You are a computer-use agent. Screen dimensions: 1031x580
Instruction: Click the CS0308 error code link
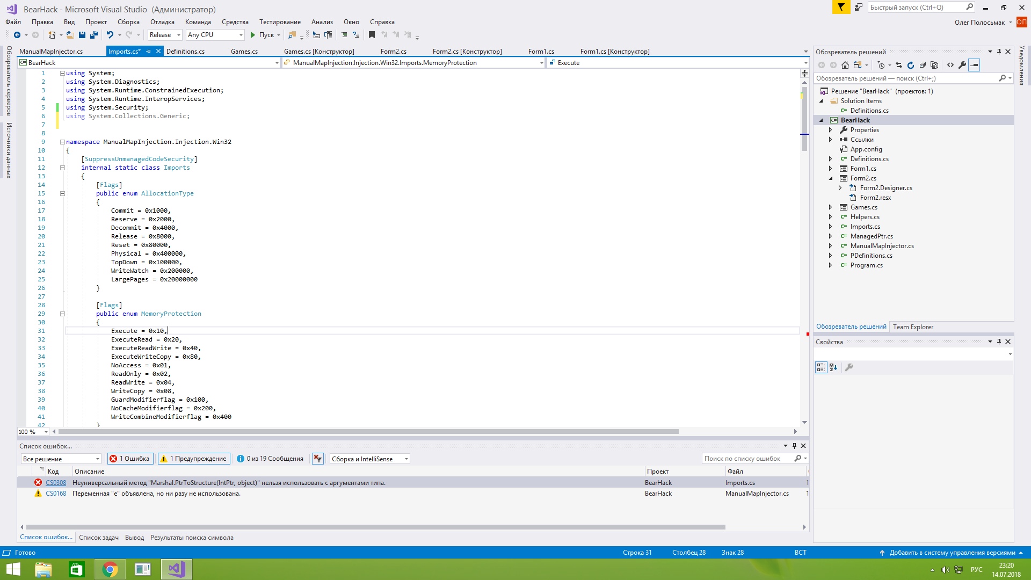56,483
